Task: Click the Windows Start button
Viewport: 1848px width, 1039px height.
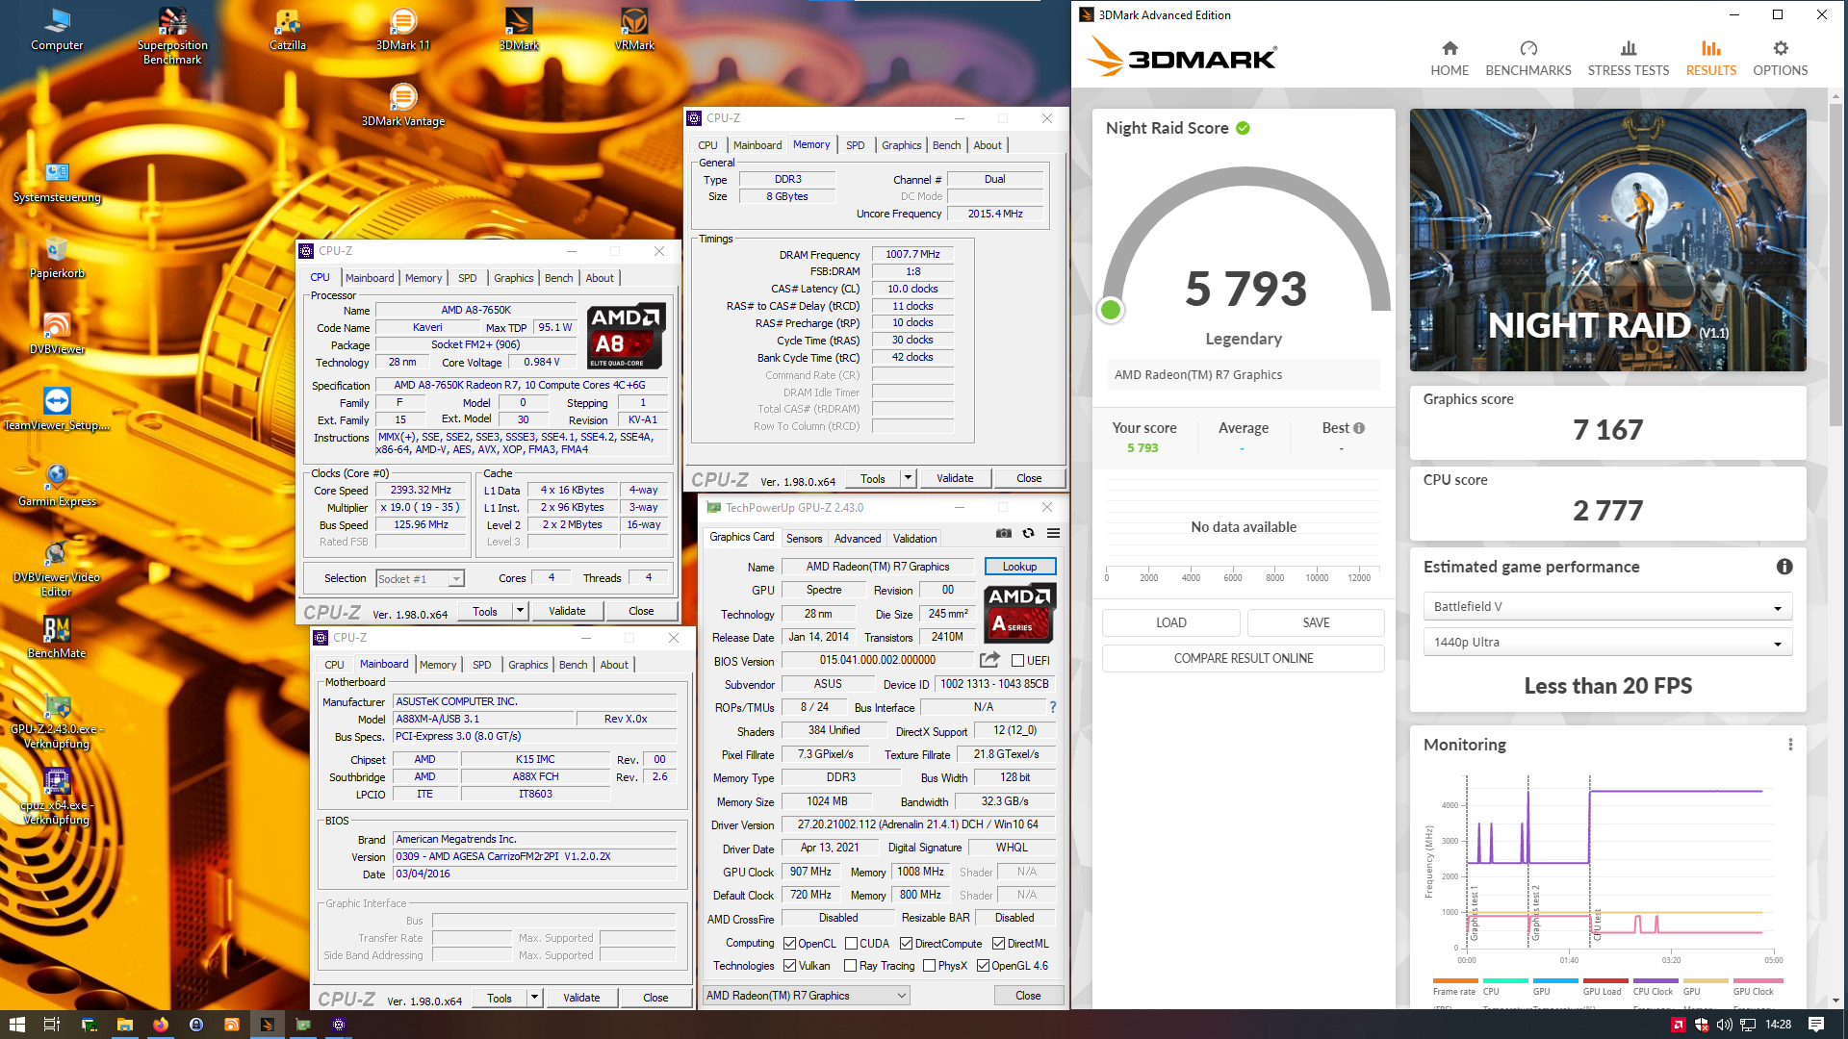Action: coord(16,1025)
